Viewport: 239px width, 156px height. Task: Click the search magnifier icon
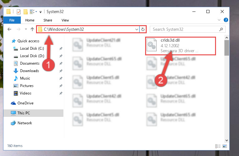click(x=221, y=29)
